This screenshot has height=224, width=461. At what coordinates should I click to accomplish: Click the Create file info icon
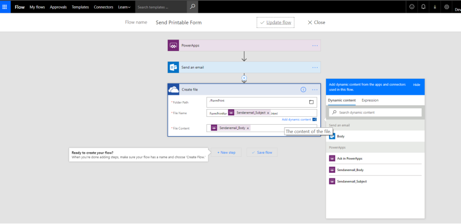click(303, 89)
